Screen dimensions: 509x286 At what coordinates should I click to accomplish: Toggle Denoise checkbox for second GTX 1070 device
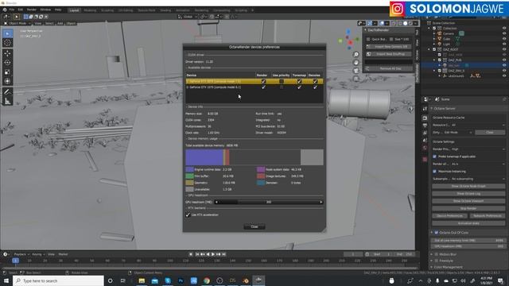315,87
